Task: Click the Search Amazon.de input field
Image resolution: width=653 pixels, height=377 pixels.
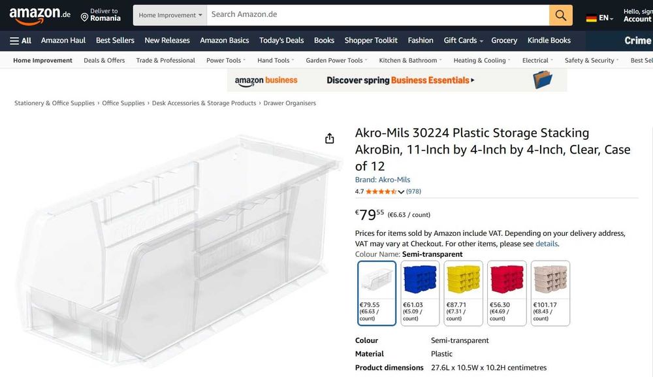Action: point(377,14)
